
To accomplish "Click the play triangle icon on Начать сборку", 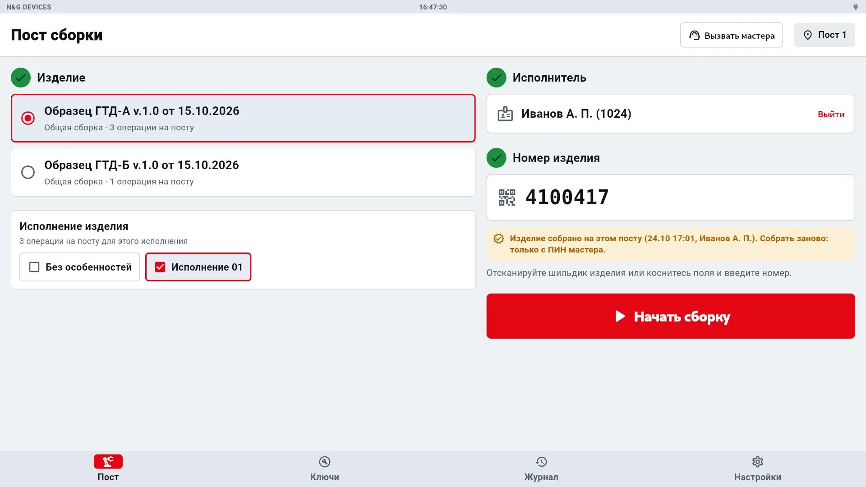I will (x=620, y=316).
